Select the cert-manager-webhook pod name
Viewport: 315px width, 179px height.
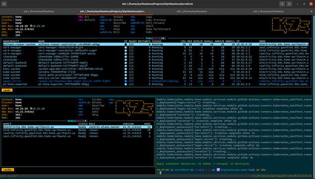coord(66,54)
